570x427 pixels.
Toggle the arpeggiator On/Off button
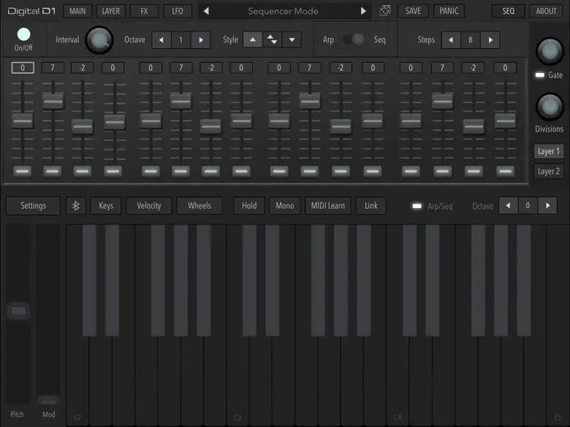point(23,35)
